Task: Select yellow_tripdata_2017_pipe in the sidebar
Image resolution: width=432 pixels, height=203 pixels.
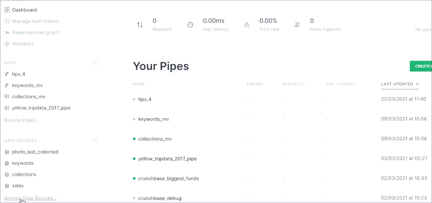Action: (x=41, y=108)
